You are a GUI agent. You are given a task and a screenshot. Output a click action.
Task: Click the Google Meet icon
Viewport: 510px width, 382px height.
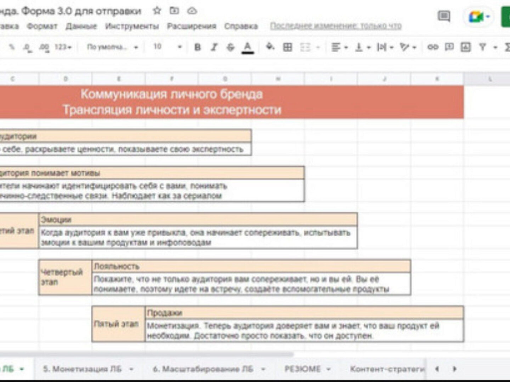pos(476,16)
